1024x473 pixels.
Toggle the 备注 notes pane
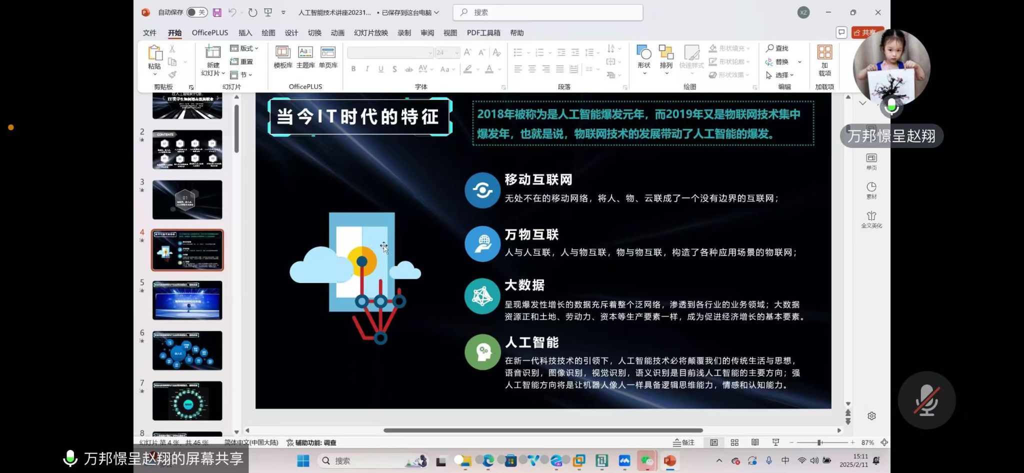(x=683, y=442)
